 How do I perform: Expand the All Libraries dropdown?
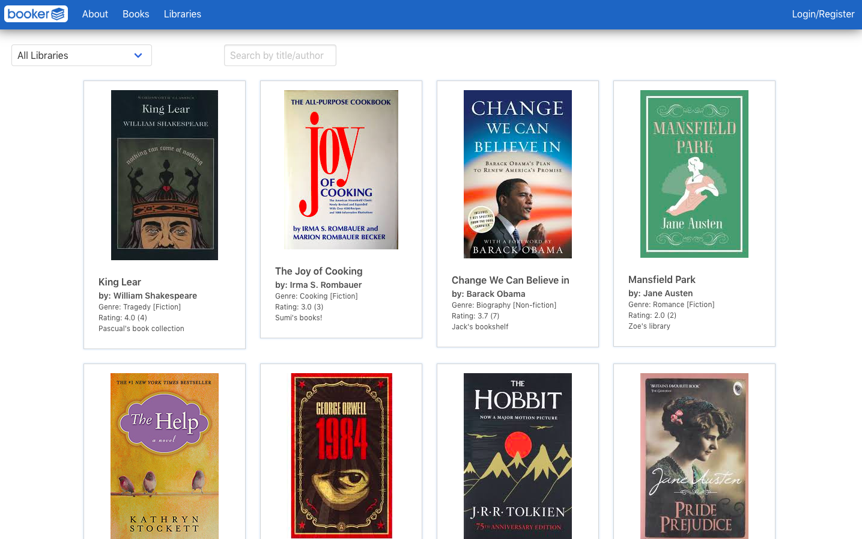[x=82, y=55]
